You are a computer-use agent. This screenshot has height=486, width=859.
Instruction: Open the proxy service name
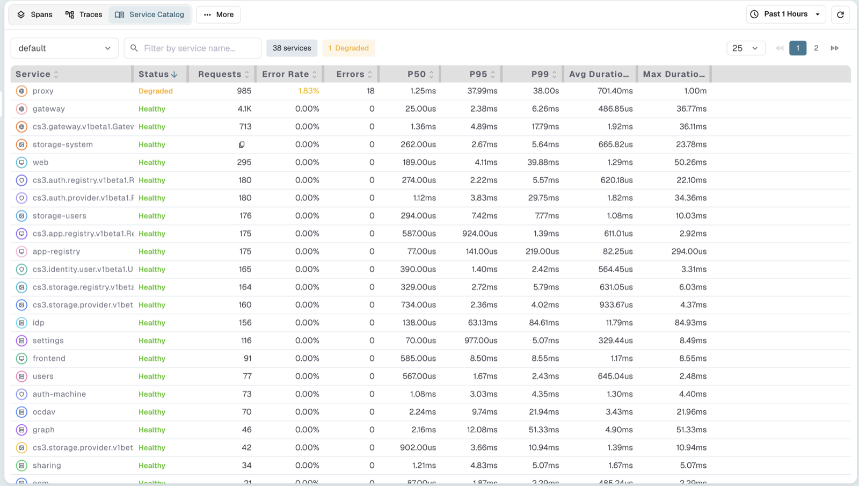43,91
